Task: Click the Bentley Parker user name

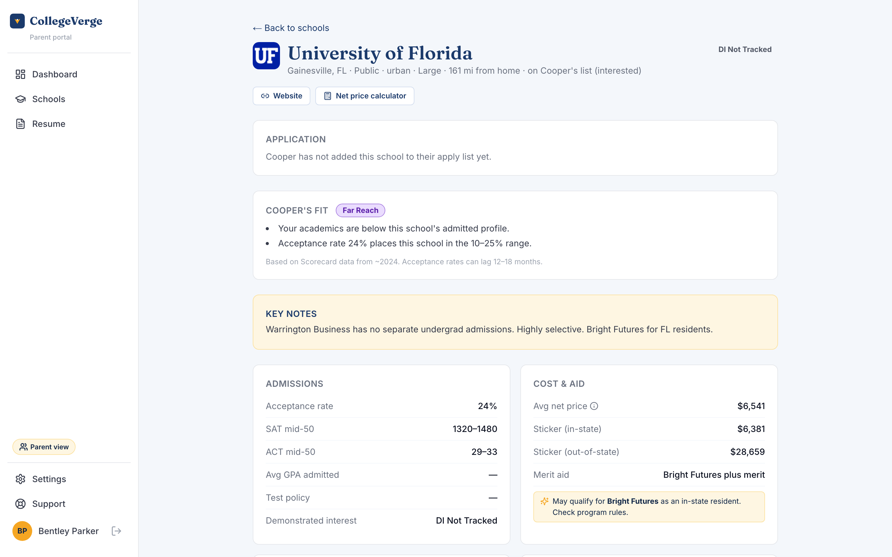Action: [68, 531]
